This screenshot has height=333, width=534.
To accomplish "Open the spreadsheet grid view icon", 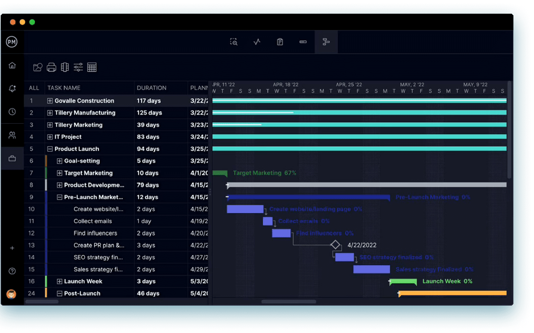I will [x=92, y=67].
